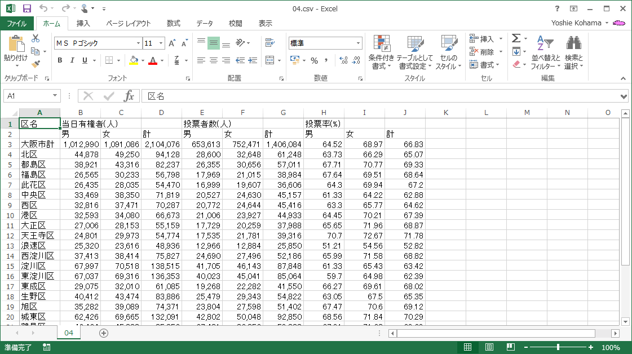
Task: Open the ファイル tab
Action: pos(16,23)
